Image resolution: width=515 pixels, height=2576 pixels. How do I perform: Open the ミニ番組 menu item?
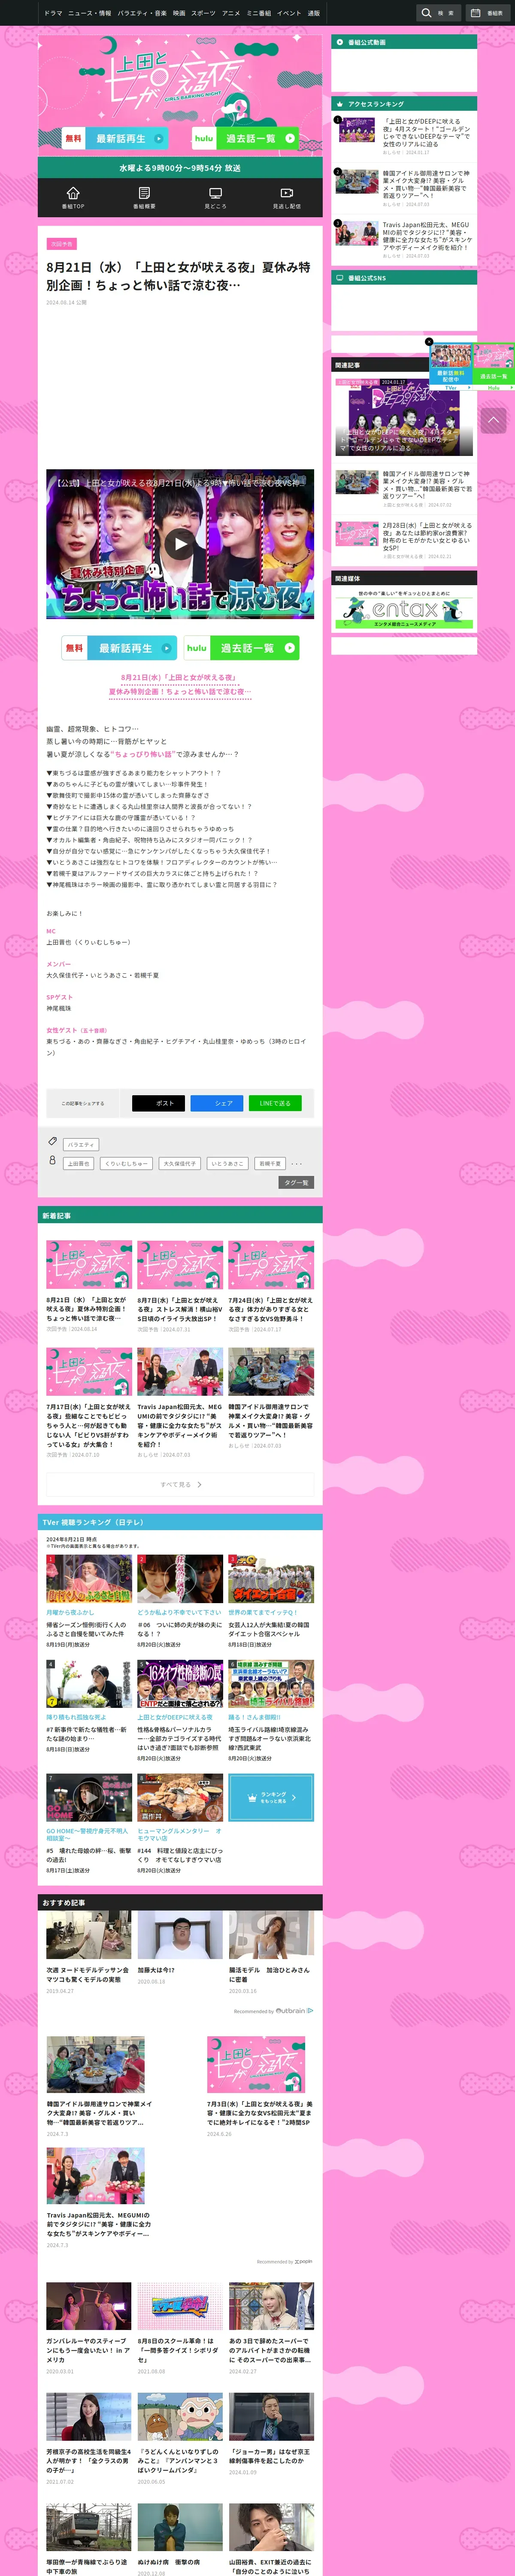[259, 13]
